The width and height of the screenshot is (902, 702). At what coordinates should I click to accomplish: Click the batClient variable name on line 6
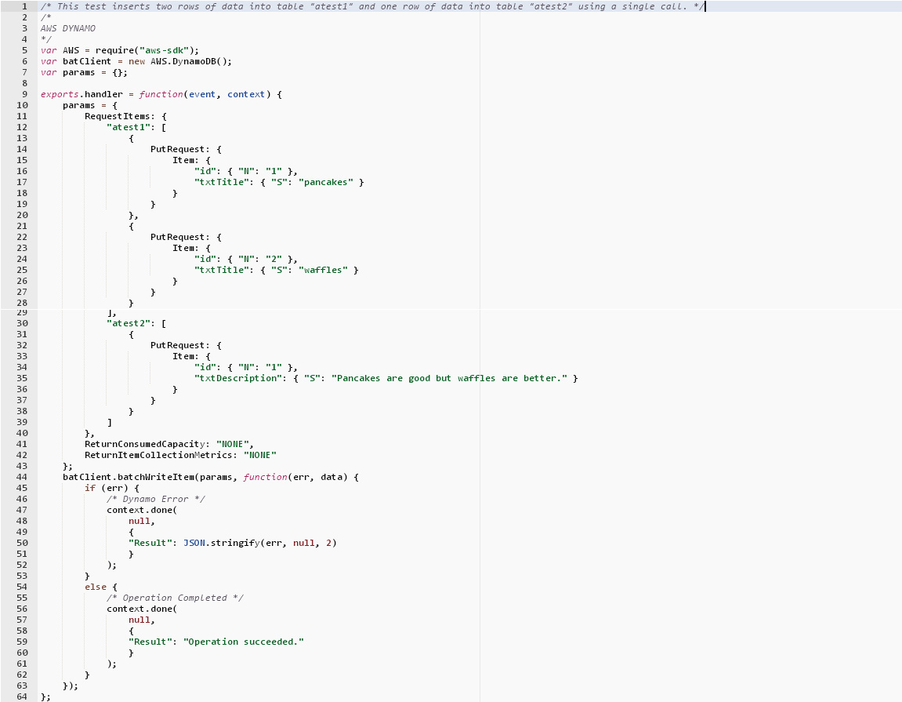pos(87,61)
